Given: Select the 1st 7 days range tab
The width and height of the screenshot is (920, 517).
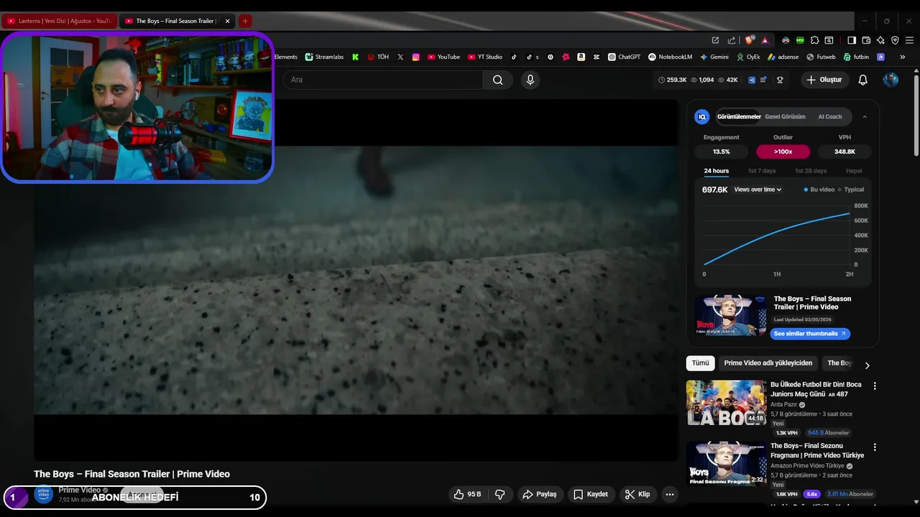Looking at the screenshot, I should pos(761,171).
